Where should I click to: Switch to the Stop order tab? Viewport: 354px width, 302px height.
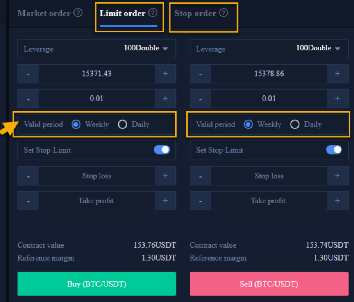tap(195, 13)
